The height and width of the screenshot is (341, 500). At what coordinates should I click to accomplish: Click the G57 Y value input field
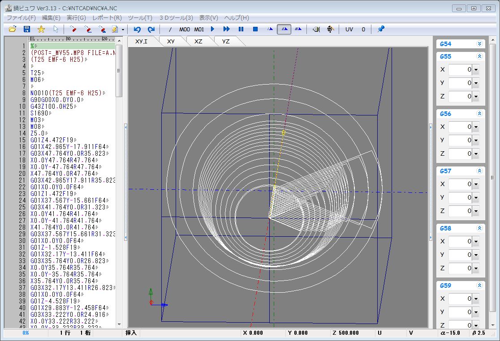click(461, 198)
